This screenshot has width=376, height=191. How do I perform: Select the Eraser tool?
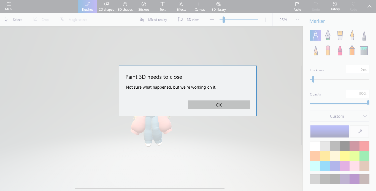pos(328,50)
